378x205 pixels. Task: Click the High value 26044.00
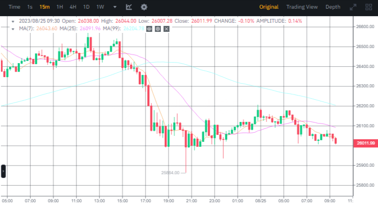pos(126,21)
